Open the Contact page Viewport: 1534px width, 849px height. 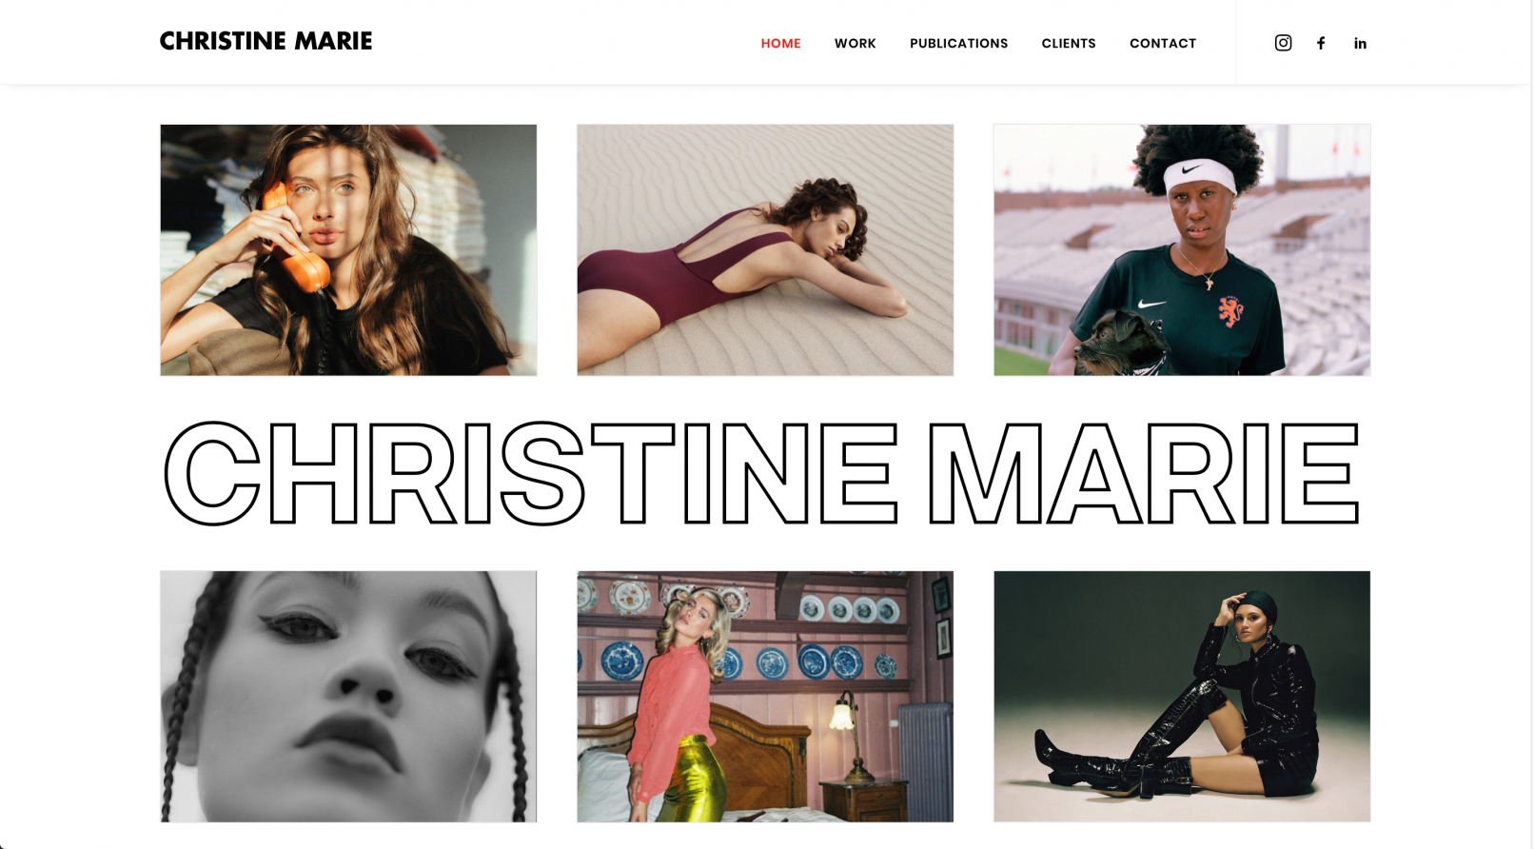pyautogui.click(x=1163, y=43)
